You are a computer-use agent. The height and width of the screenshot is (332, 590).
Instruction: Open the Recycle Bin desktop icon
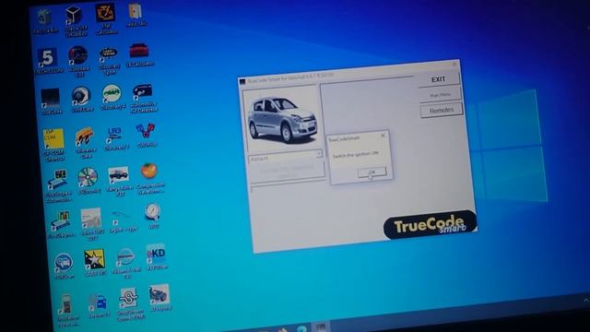coord(44,18)
